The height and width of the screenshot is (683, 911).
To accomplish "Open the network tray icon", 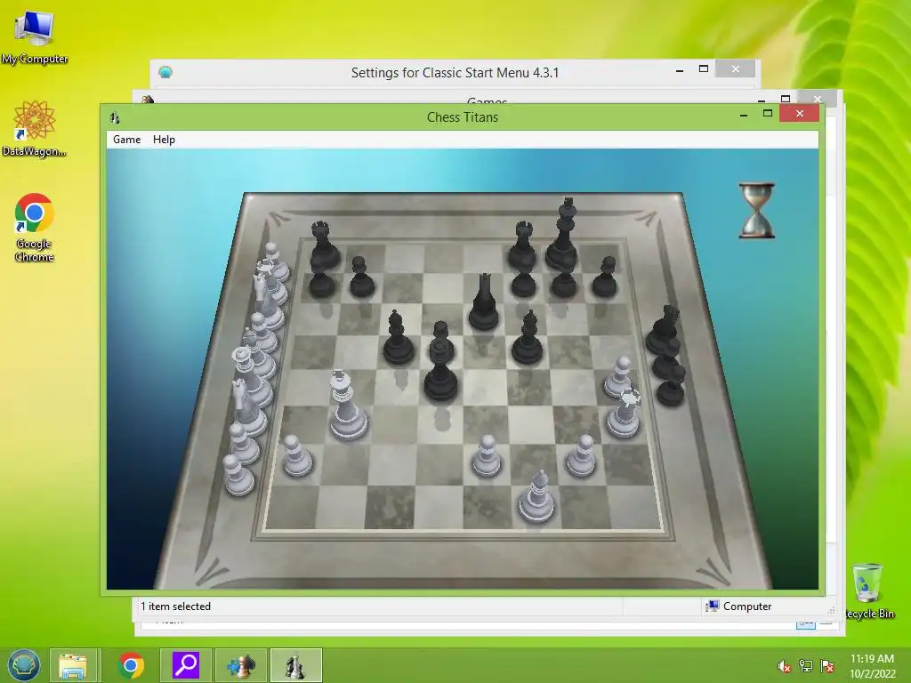I will click(x=806, y=667).
